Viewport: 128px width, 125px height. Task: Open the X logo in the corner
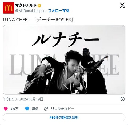pyautogui.click(x=122, y=5)
